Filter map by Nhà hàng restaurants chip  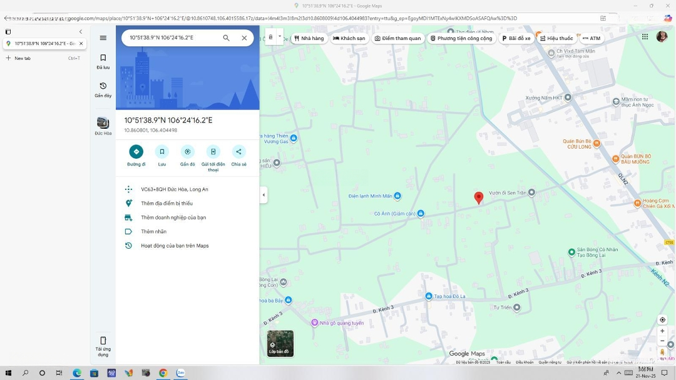click(309, 38)
